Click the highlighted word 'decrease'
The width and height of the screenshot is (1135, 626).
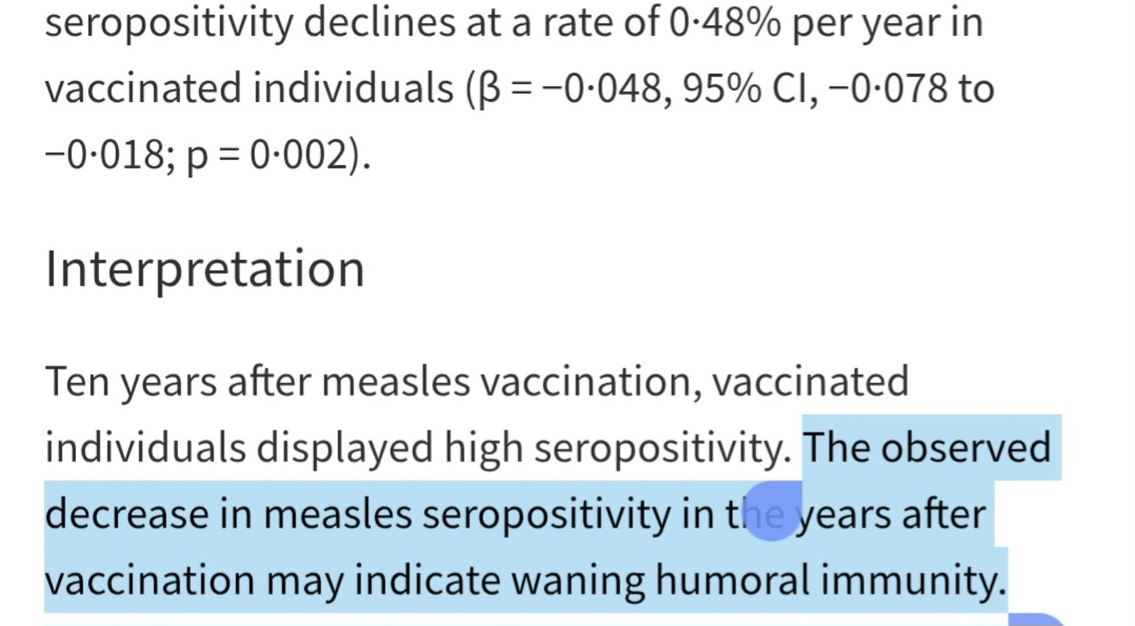(x=126, y=515)
